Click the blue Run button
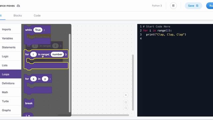This screenshot has width=213, height=120. [x=210, y=6]
